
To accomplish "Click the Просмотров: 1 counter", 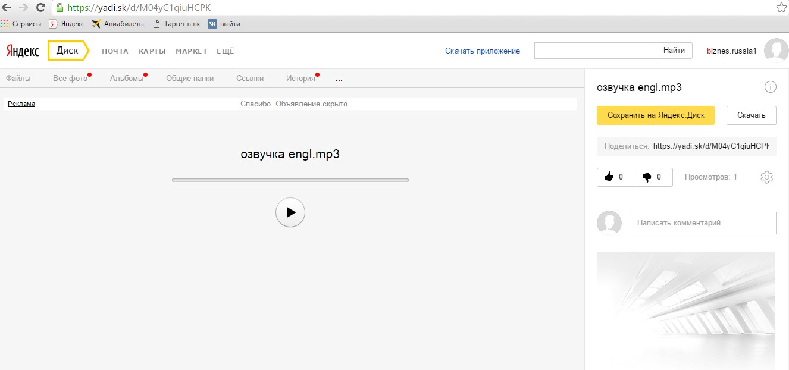I will 711,177.
